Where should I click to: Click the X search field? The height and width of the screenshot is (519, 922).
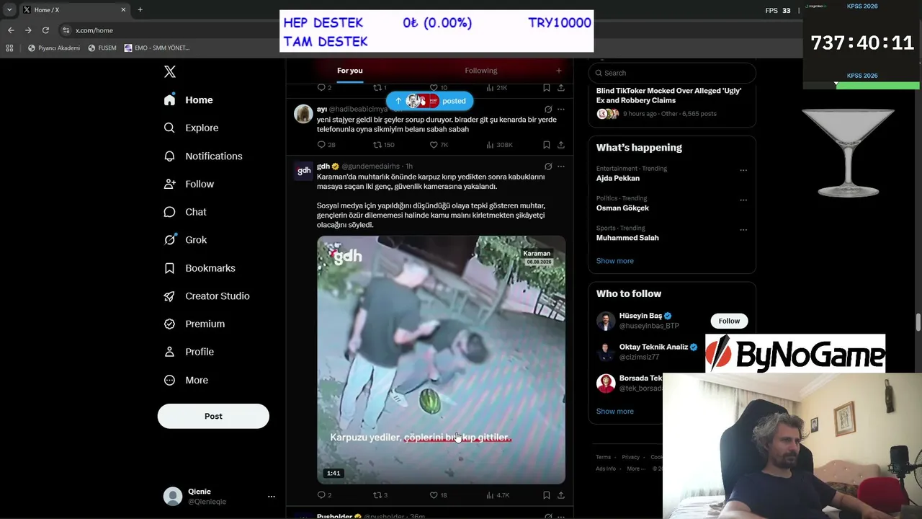[672, 73]
